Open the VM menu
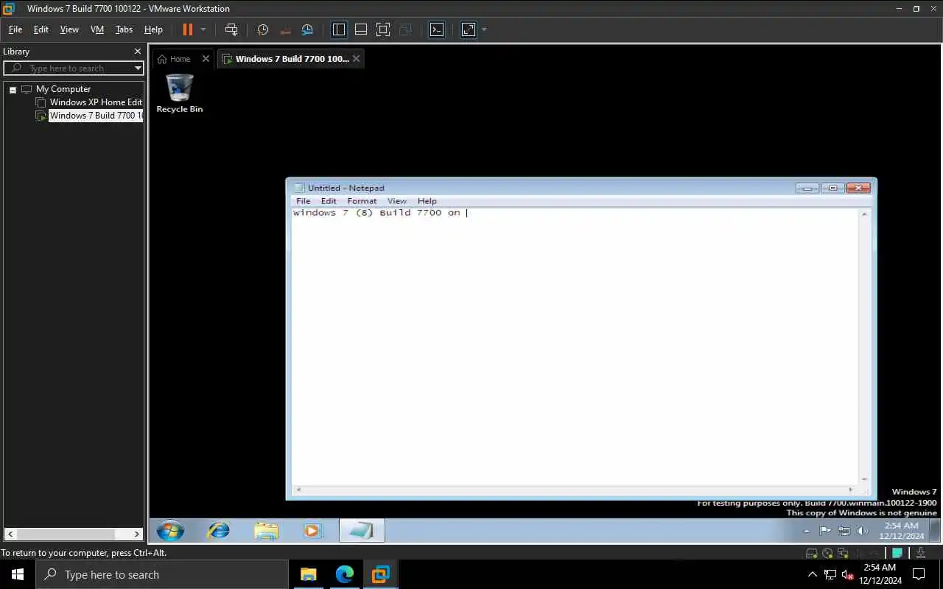The image size is (943, 589). click(x=97, y=29)
